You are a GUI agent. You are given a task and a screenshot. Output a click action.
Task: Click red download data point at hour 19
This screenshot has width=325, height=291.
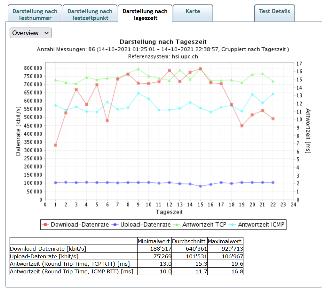[242, 126]
